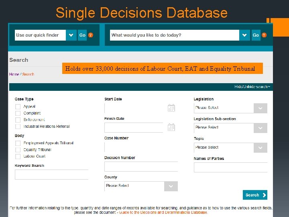The height and width of the screenshot is (217, 289).
Task: Focus the Decision Number field
Action: [x=141, y=167]
